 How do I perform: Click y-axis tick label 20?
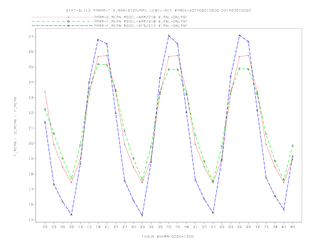[31, 143]
